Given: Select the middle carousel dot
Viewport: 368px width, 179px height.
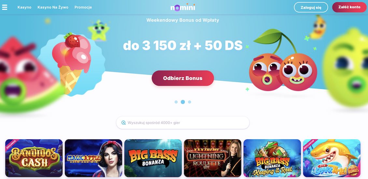Looking at the screenshot, I should (183, 102).
